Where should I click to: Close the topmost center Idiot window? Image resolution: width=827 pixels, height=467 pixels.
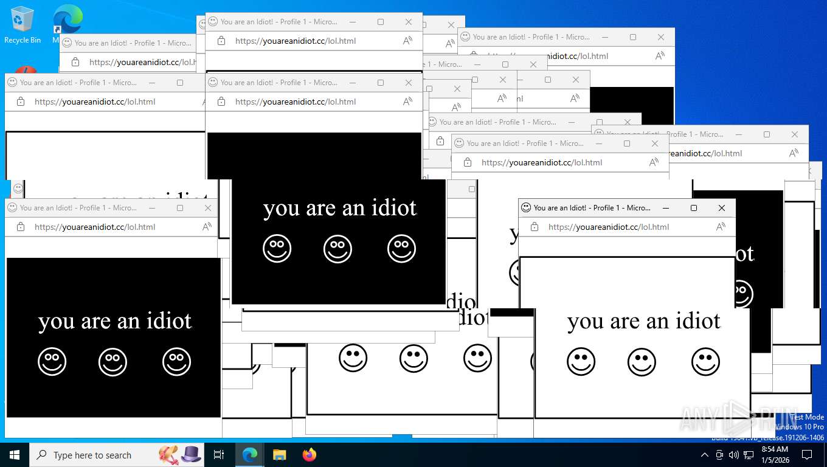[409, 22]
